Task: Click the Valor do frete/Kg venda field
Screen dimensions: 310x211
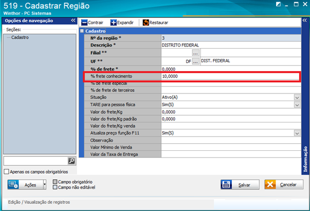Action: (231, 126)
